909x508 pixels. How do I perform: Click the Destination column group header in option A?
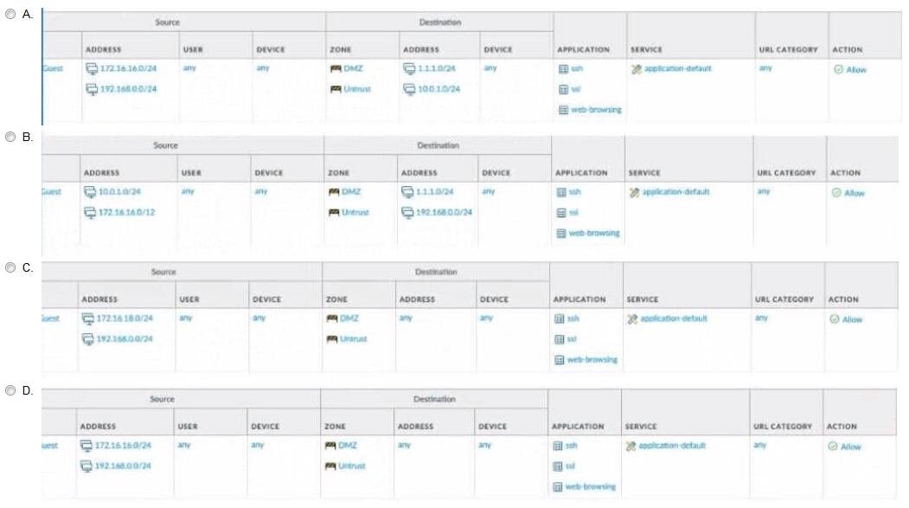[x=440, y=23]
